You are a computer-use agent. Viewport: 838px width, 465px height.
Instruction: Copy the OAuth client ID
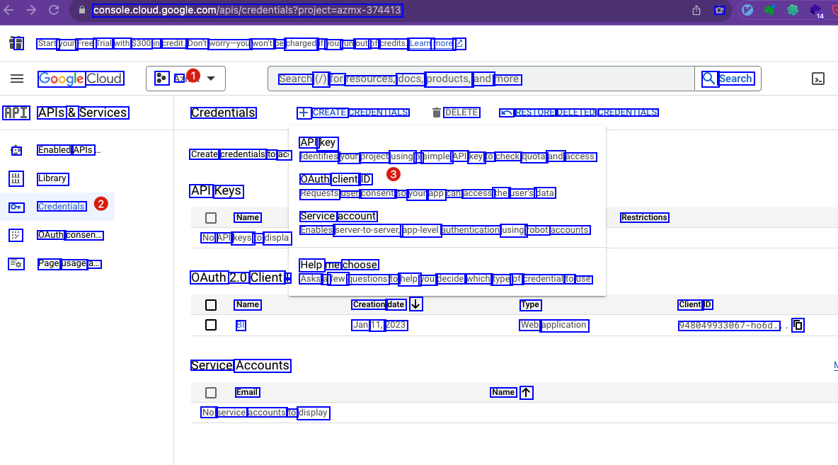(798, 326)
